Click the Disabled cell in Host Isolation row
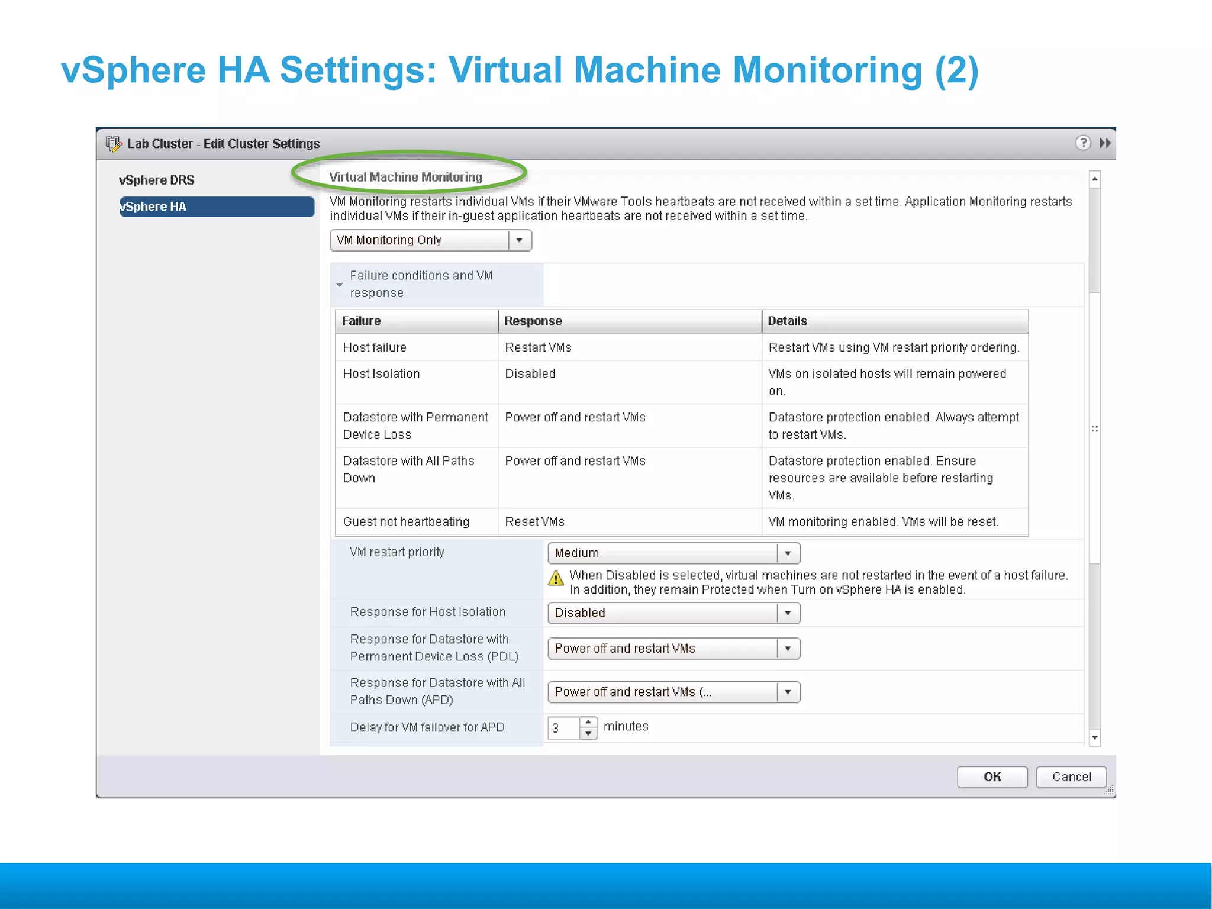 tap(630, 382)
